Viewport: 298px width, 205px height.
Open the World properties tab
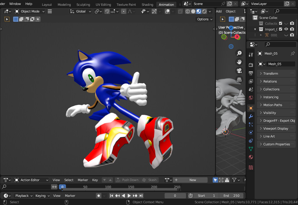click(x=251, y=98)
